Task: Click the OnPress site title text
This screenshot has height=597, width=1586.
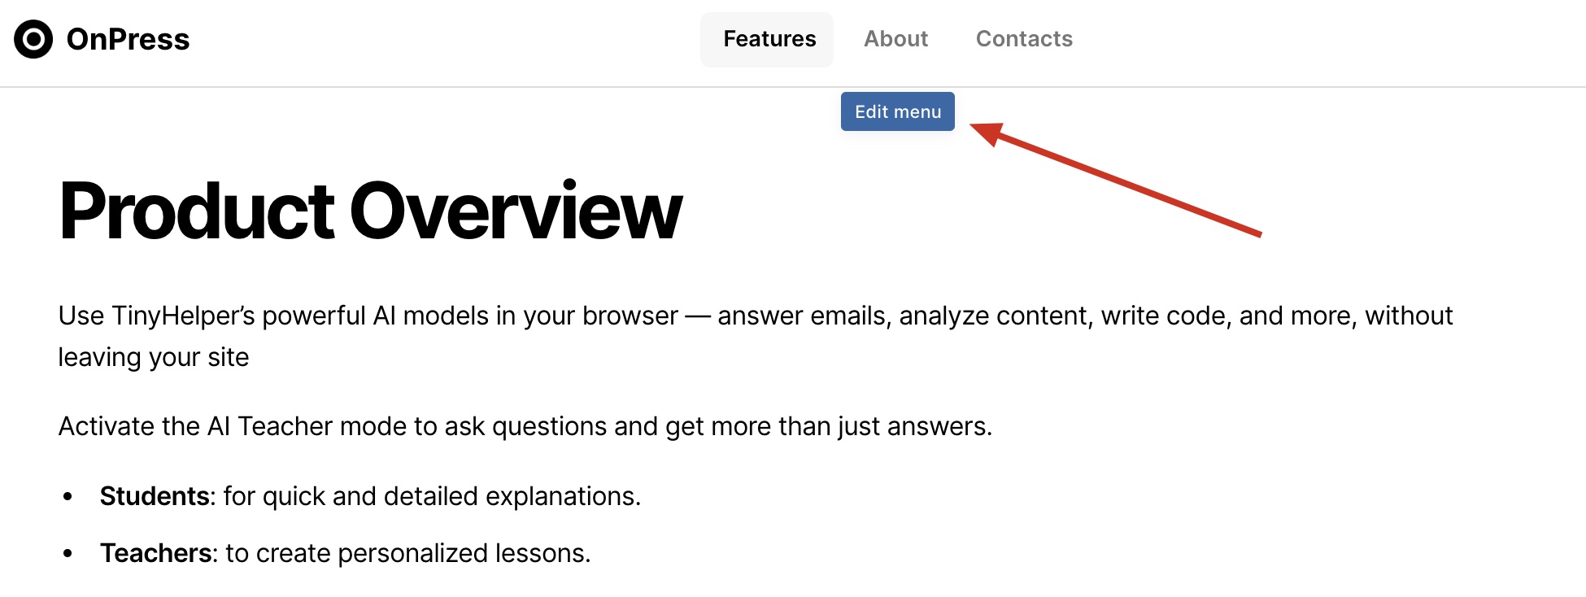Action: point(128,39)
